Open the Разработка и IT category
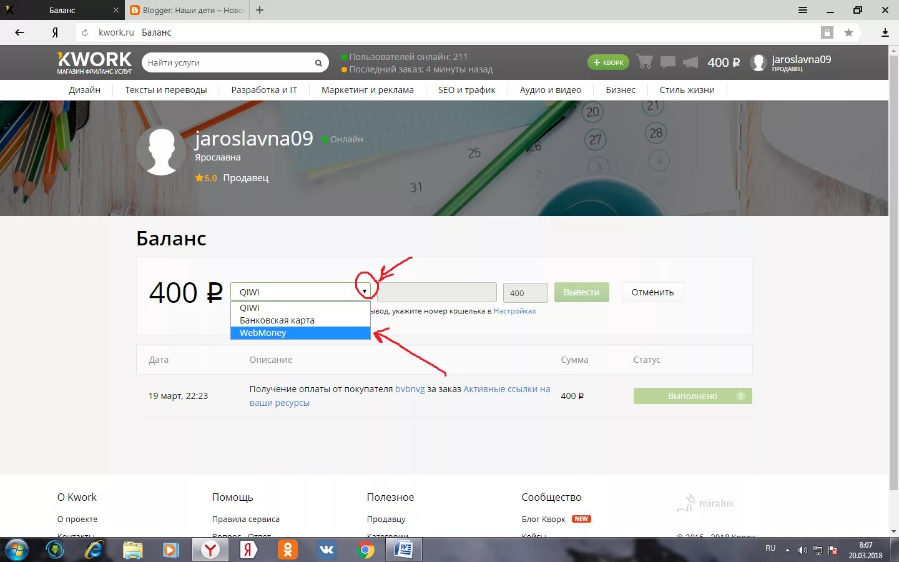Image resolution: width=899 pixels, height=562 pixels. tap(264, 90)
